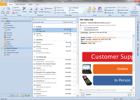Toggle Newest on top sort order
Viewport: 140px width, 100px height.
pyautogui.click(x=70, y=22)
